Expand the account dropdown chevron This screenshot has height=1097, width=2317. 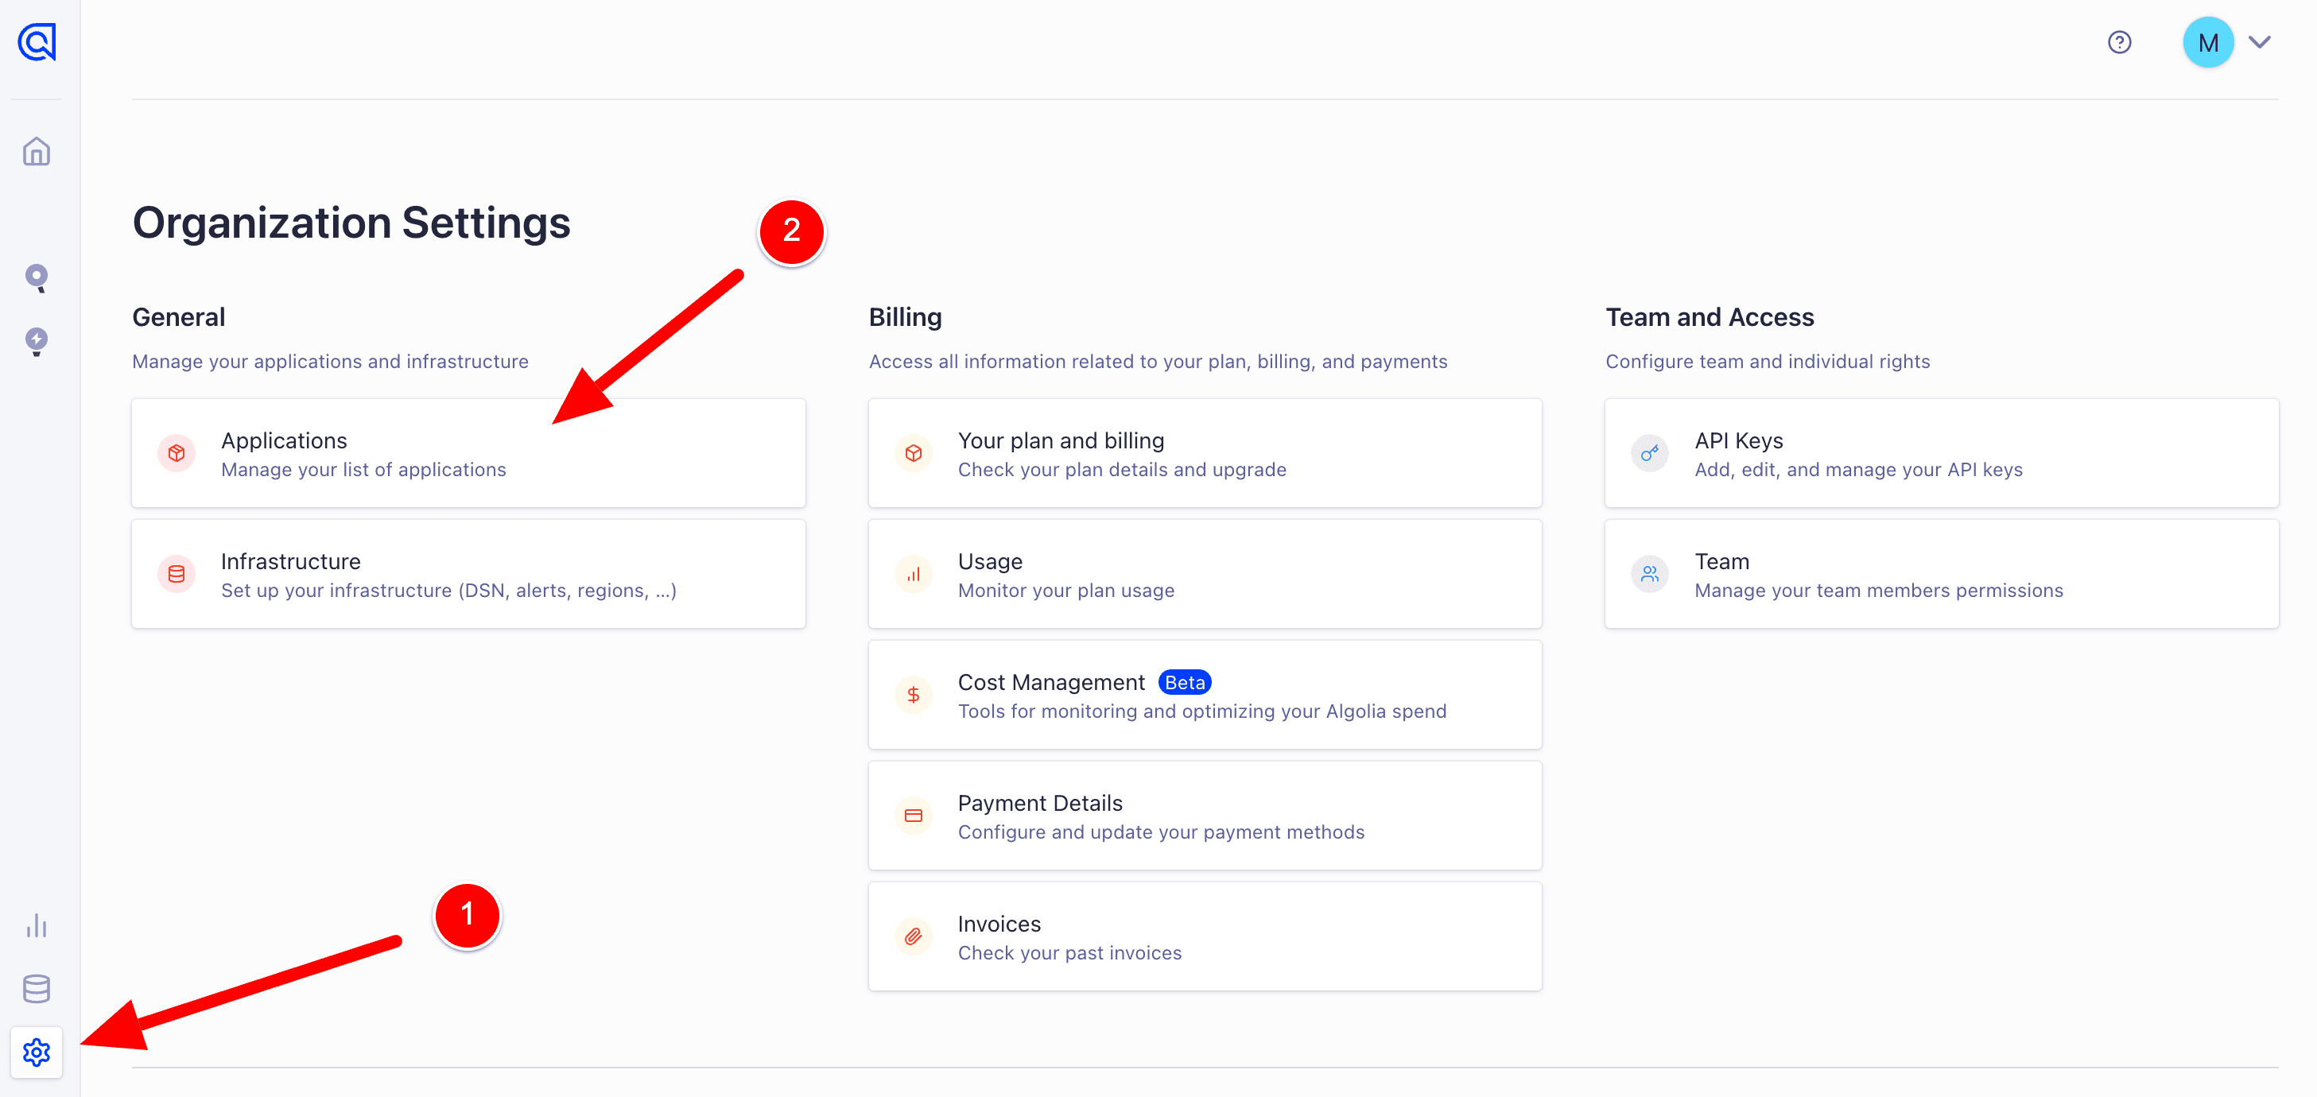[x=2260, y=42]
